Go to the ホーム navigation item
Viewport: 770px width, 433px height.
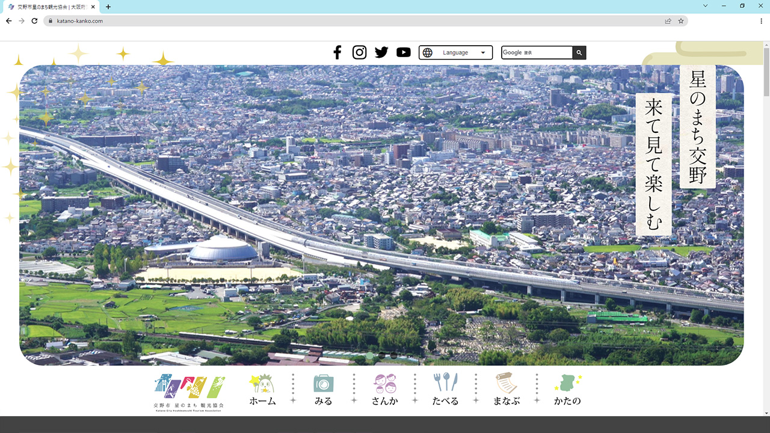[262, 390]
